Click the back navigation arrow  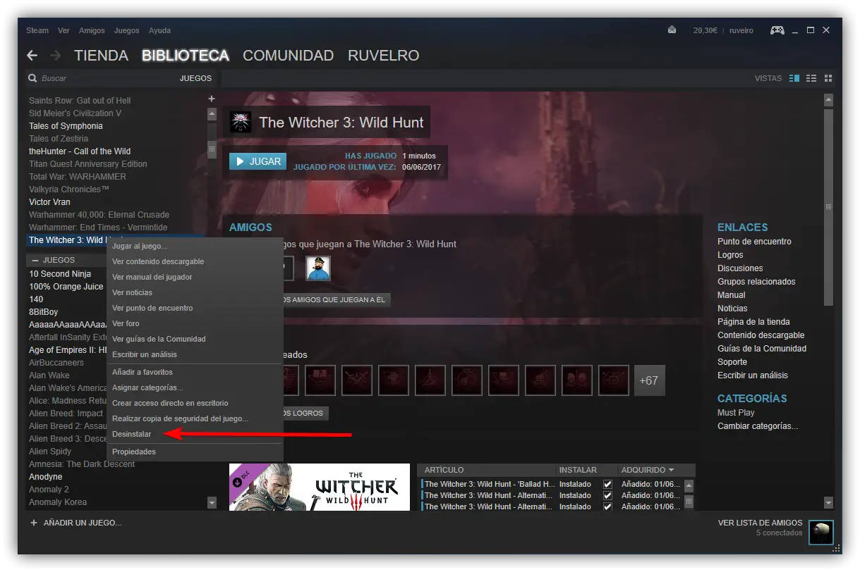pos(32,55)
